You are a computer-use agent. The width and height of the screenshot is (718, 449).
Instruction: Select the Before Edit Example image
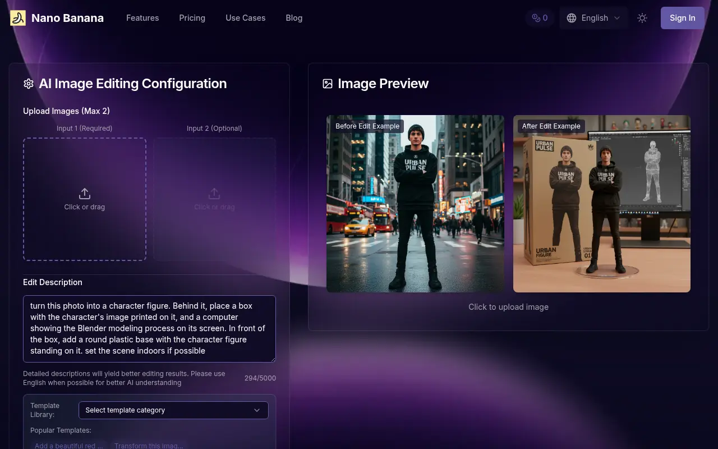415,204
